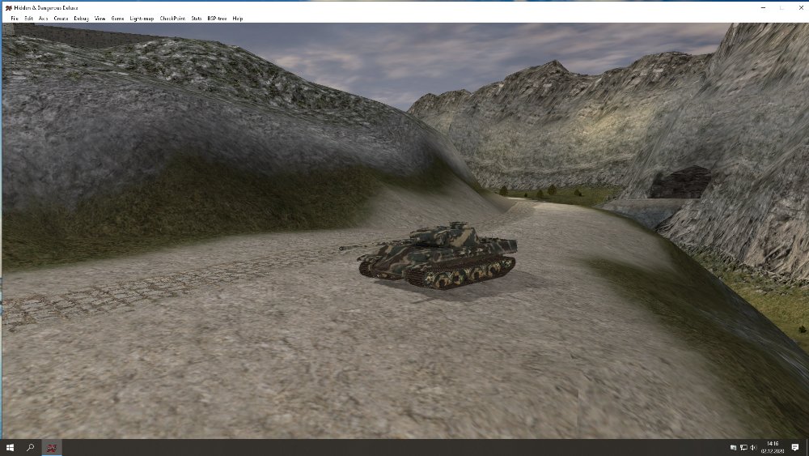Open the Light-map menu
809x456 pixels.
pos(142,18)
